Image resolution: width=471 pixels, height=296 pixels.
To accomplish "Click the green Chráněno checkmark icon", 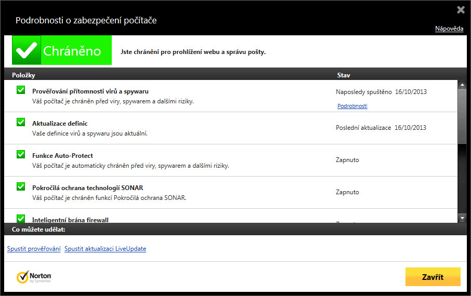I will click(27, 50).
